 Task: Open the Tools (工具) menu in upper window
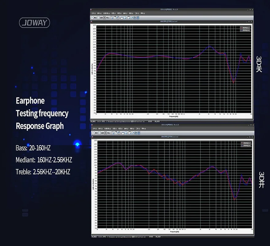137,13
